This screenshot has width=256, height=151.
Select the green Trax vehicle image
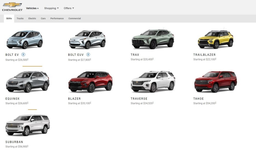153,39
